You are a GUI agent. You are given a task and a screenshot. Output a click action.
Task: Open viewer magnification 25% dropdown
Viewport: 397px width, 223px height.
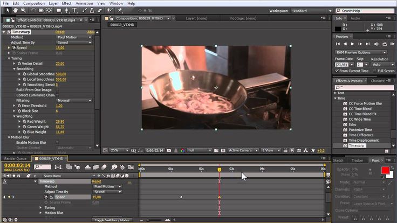pyautogui.click(x=119, y=150)
